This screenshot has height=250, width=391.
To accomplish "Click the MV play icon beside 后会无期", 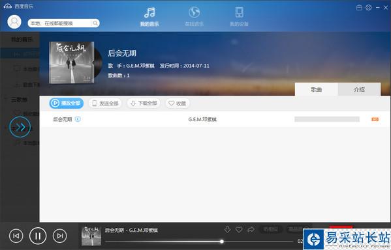I will coord(78,119).
